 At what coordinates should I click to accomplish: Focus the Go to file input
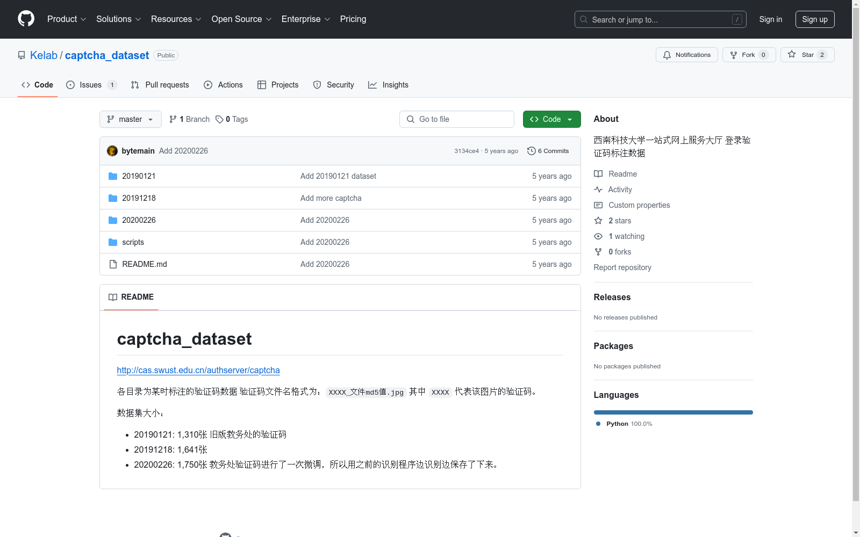(x=457, y=119)
